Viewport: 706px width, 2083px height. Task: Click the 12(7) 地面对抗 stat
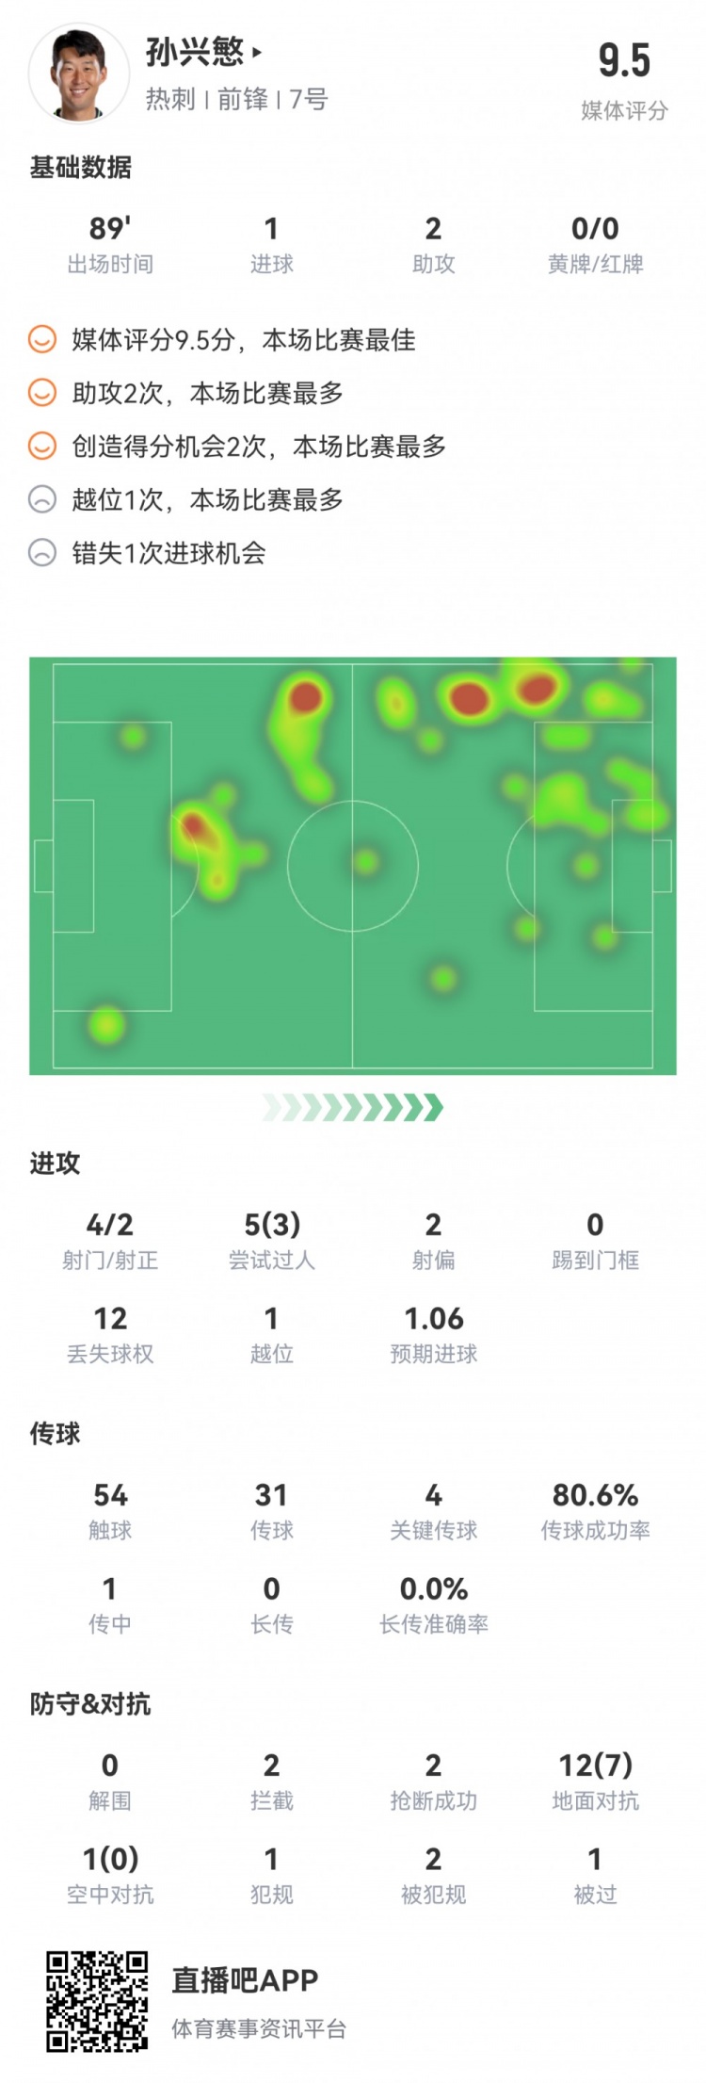[x=595, y=1765]
